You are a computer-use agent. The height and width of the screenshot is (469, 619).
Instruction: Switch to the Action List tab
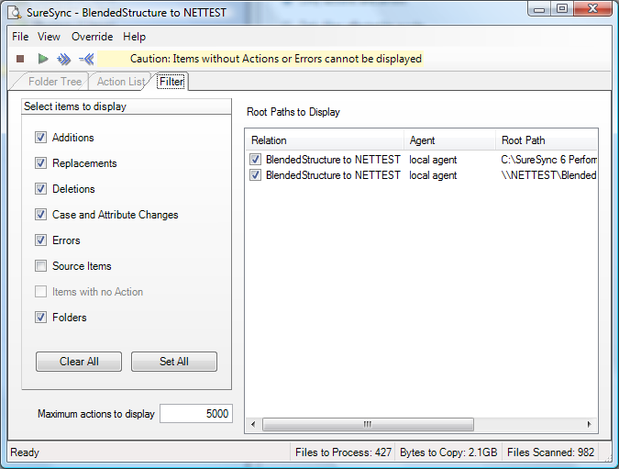click(121, 82)
